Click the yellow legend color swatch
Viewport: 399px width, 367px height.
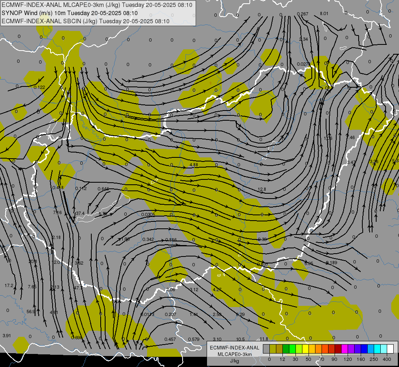pos(306,349)
